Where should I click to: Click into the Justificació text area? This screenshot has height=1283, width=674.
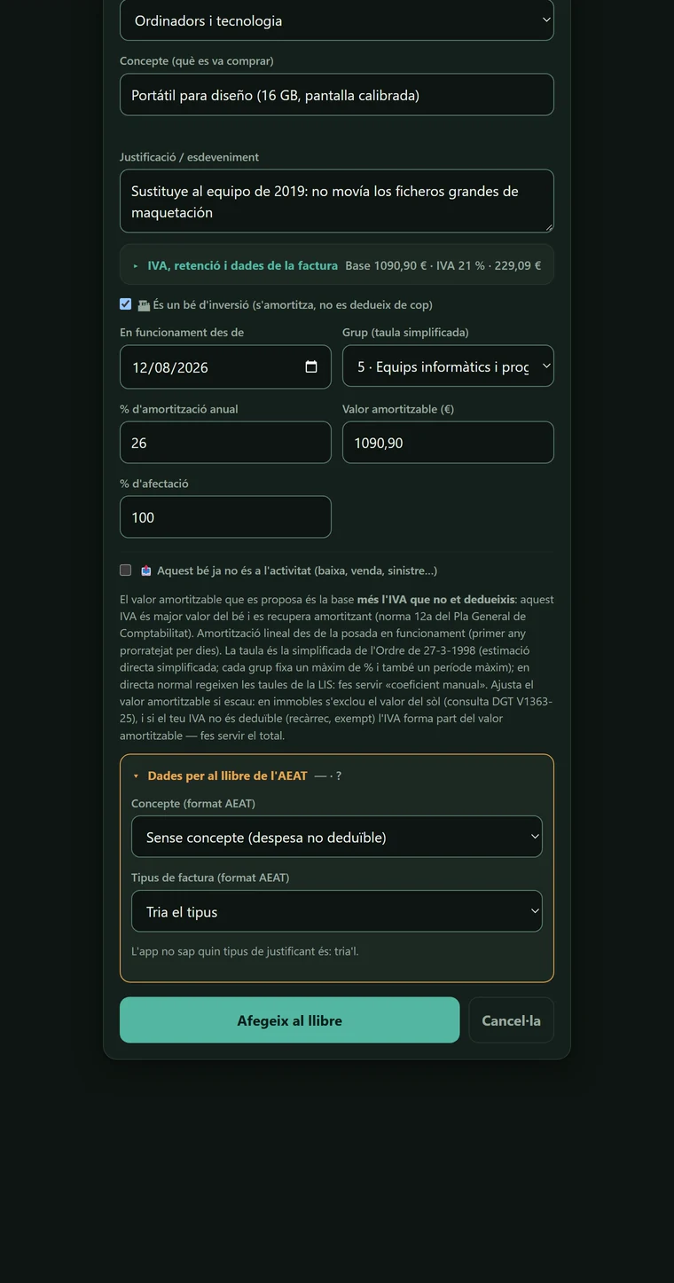point(337,201)
